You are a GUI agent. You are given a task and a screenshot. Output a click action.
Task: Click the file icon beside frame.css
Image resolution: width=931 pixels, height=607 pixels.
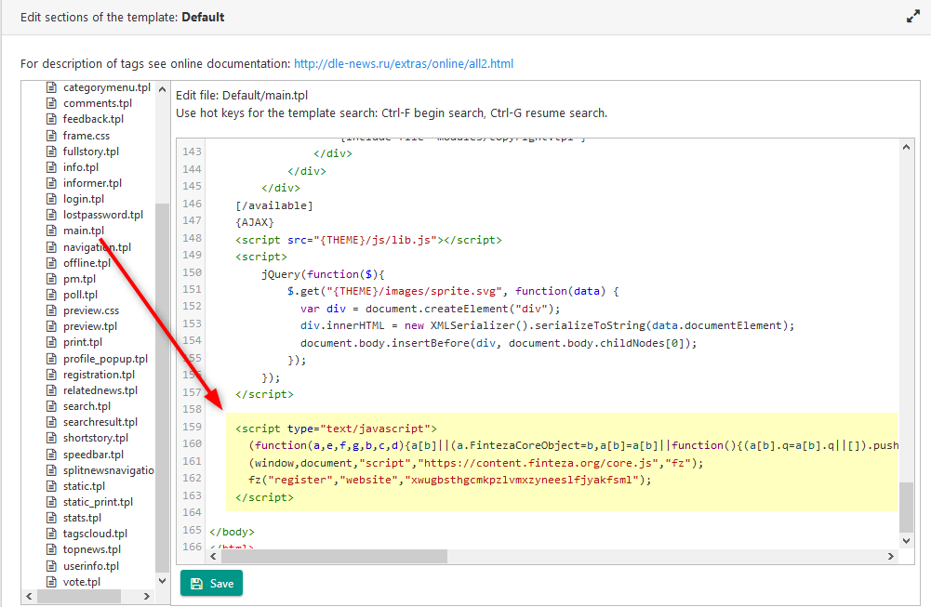click(x=52, y=136)
